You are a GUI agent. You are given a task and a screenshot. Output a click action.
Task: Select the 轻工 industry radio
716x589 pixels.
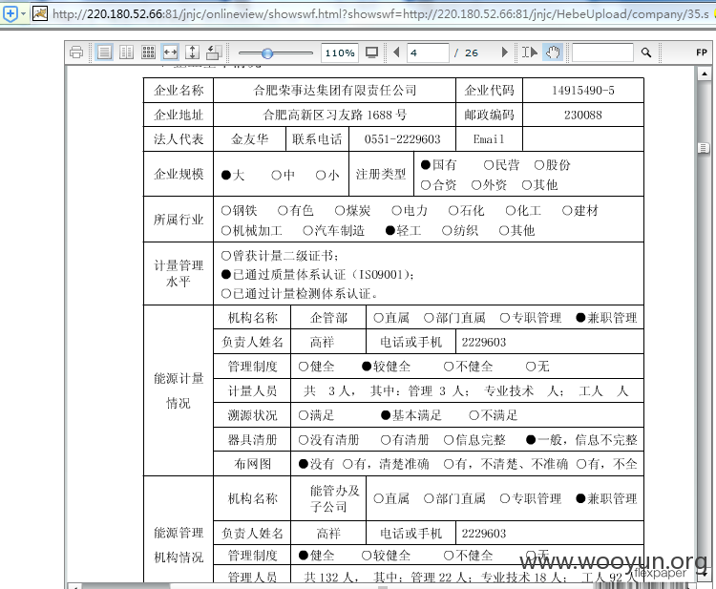(390, 231)
